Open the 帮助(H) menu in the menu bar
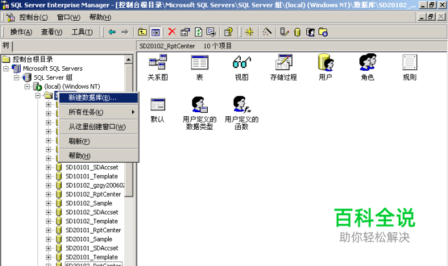Viewport: 448px width, 266px height. point(100,18)
